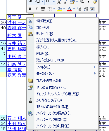
Task: Apply percent style format
Action: (x=82, y=2)
